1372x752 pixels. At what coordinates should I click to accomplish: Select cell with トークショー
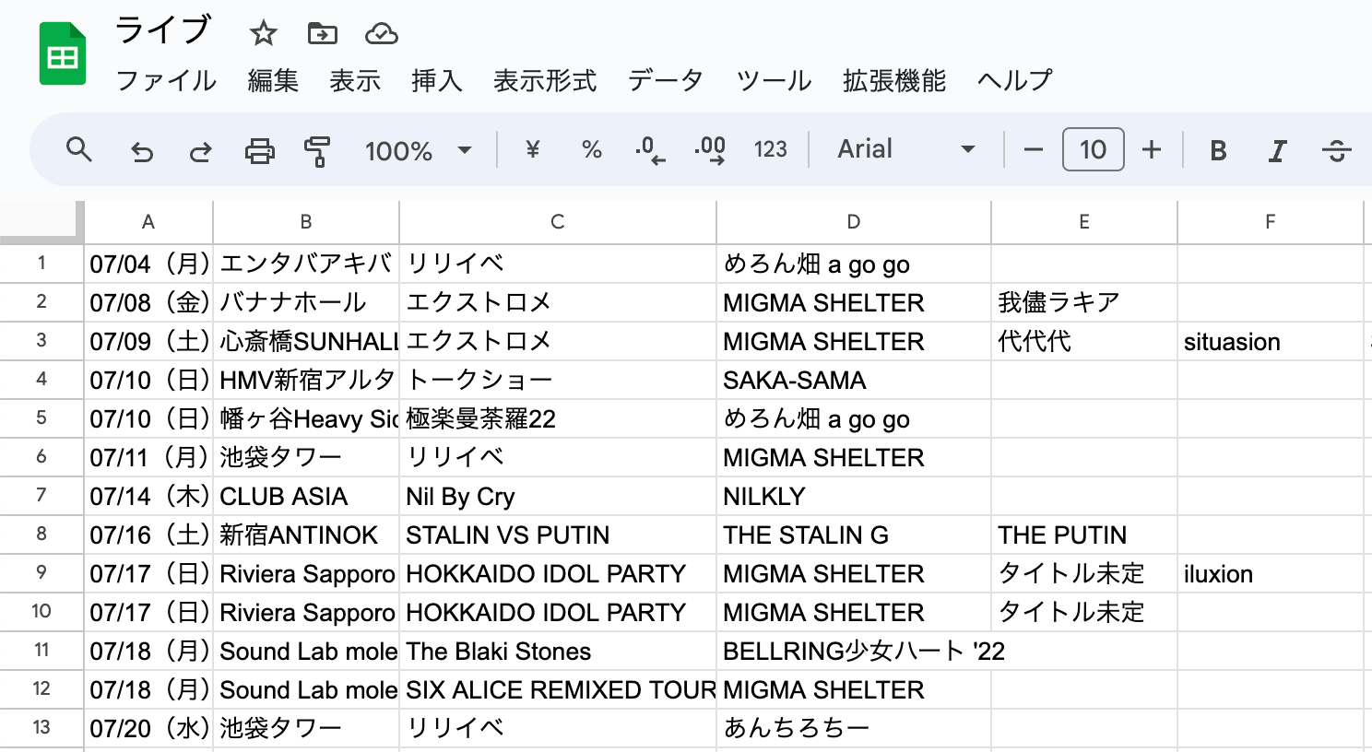(x=558, y=381)
